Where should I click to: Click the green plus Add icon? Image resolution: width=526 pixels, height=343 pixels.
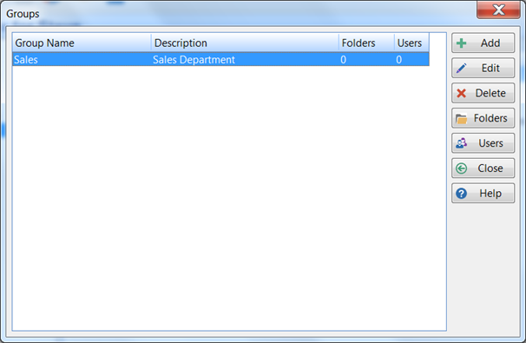pos(461,43)
